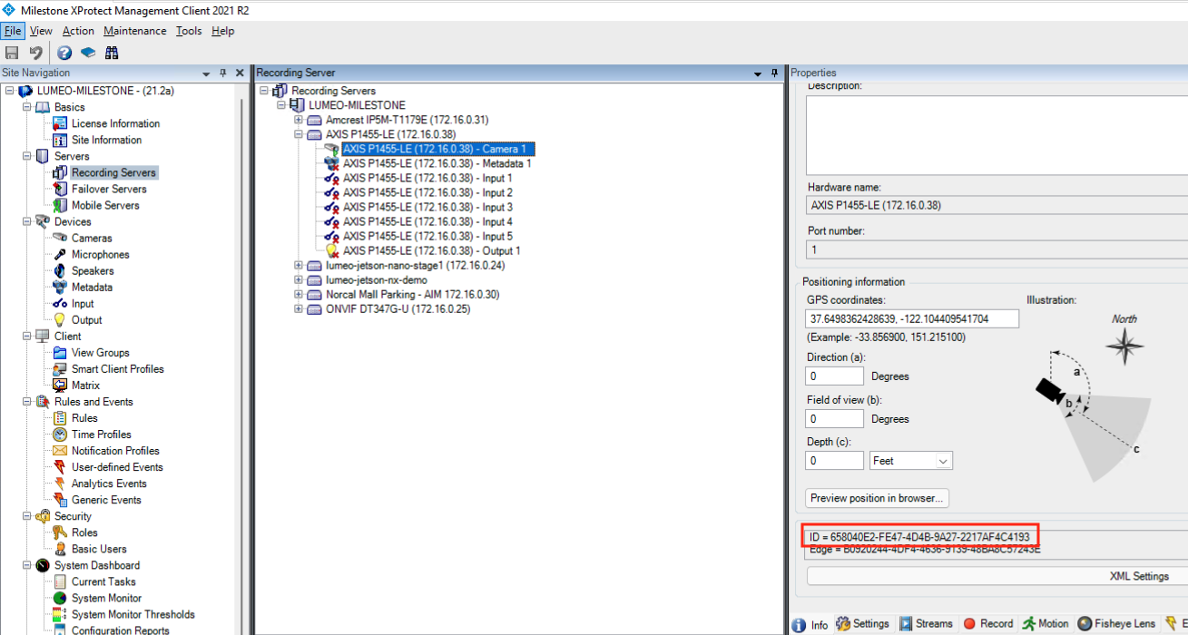Collapse the Devices tree node
Screen dimensions: 1188x635
26,221
